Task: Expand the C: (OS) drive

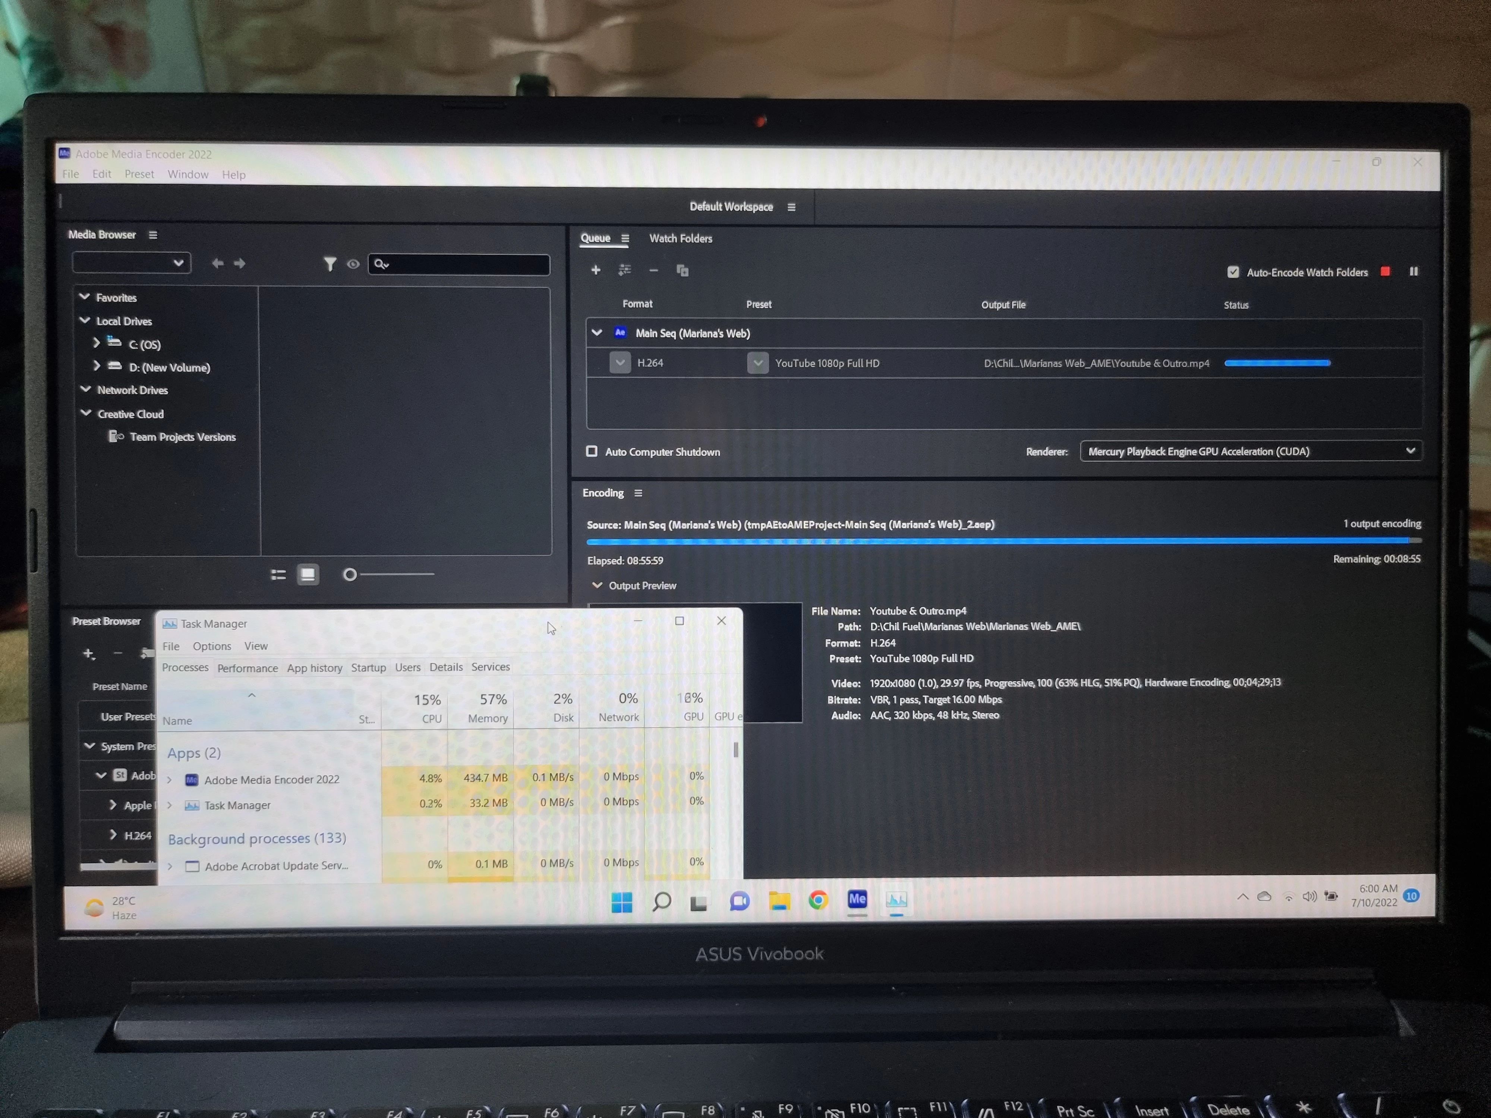Action: tap(97, 343)
